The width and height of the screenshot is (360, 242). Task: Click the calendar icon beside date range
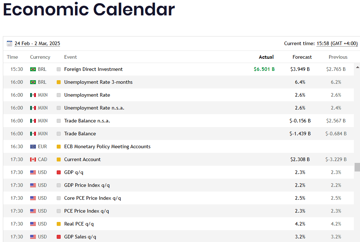10,44
